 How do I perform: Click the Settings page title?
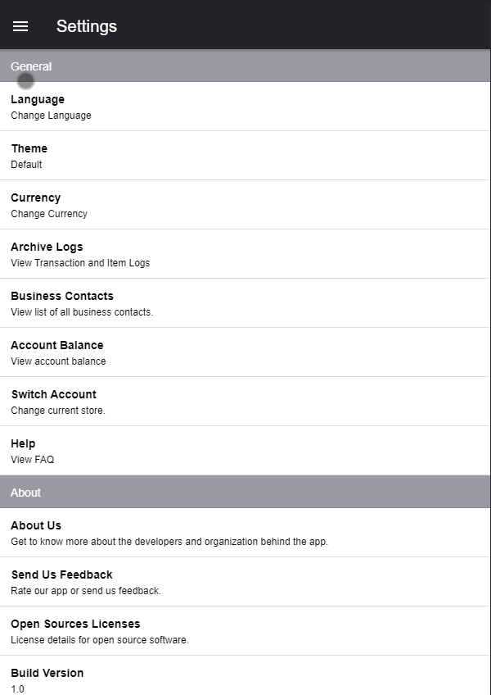coord(87,26)
